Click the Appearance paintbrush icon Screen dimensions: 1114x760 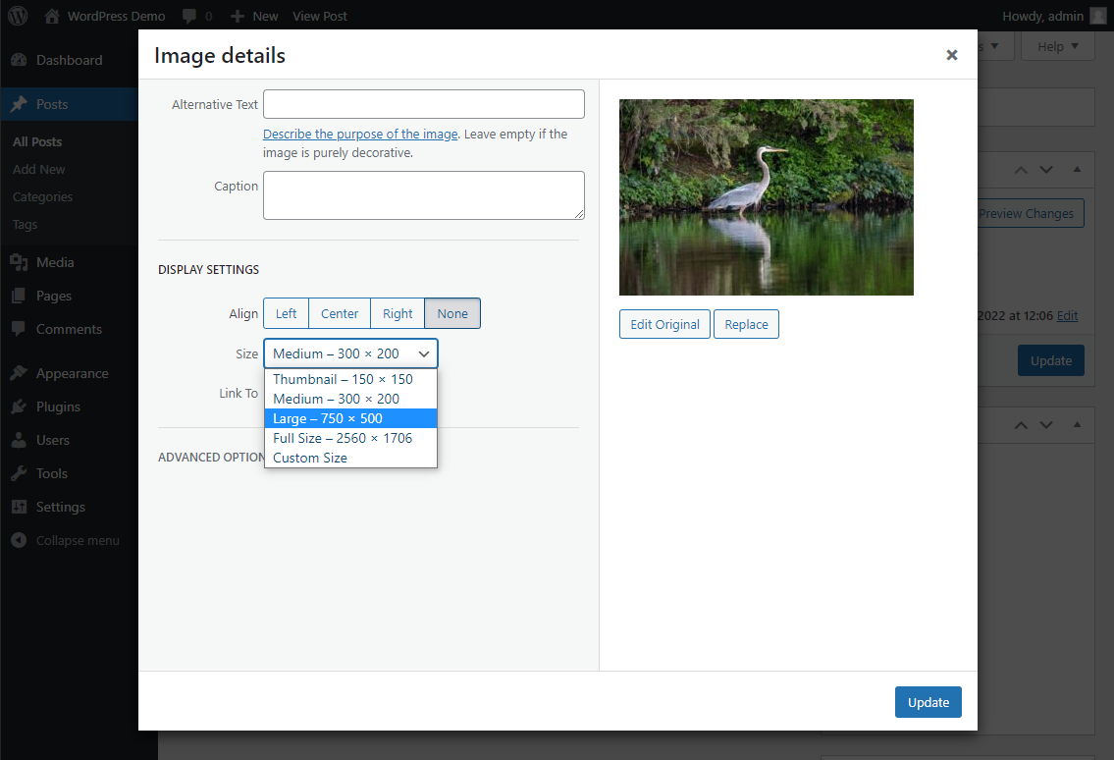(20, 373)
